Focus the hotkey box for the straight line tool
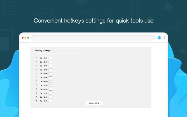Screen dimensions: 187x117 pyautogui.click(x=50, y=70)
